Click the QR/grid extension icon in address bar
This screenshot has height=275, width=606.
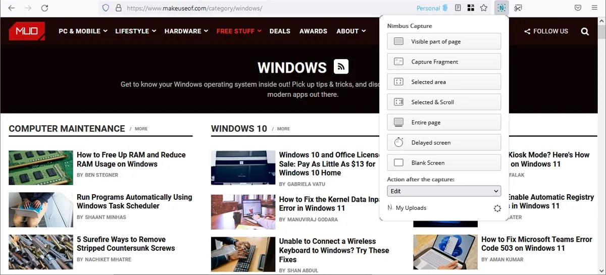[x=471, y=8]
